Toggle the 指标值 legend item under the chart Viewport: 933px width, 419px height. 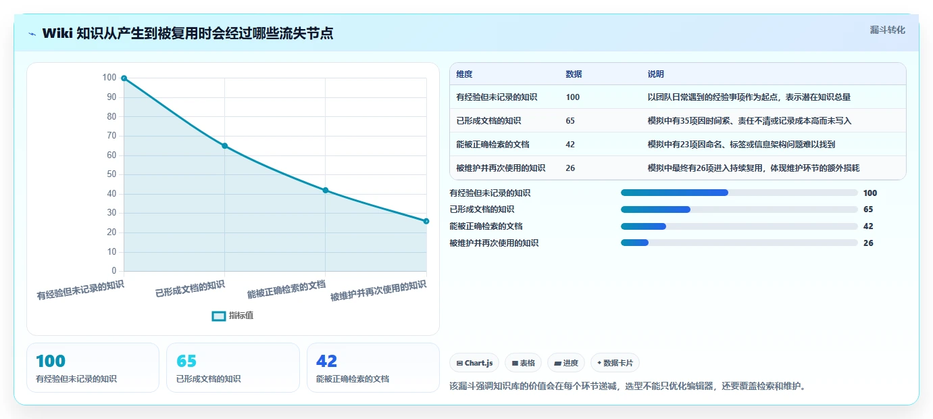(232, 316)
